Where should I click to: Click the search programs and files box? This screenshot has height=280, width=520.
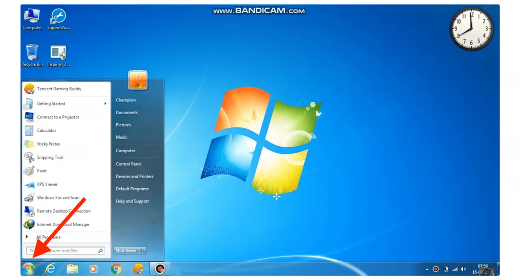pos(66,251)
